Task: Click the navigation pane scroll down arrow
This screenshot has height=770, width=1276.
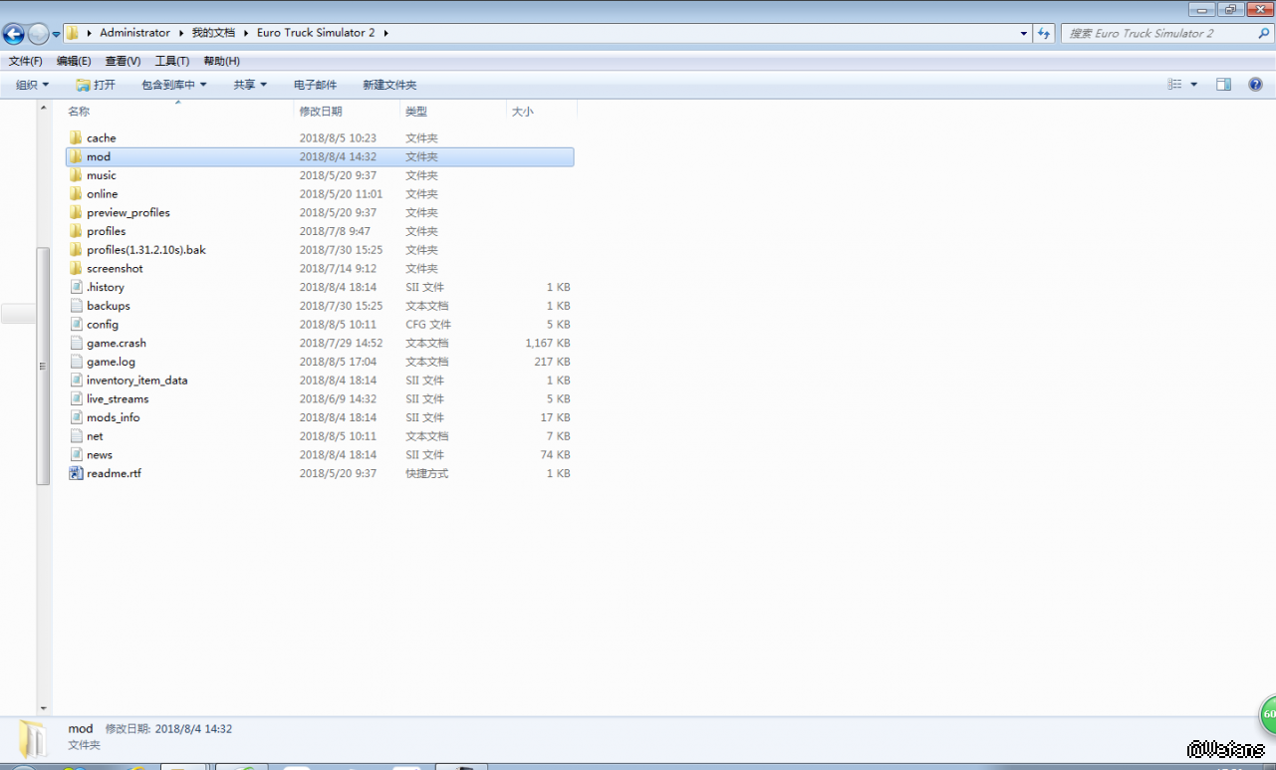Action: (x=43, y=707)
